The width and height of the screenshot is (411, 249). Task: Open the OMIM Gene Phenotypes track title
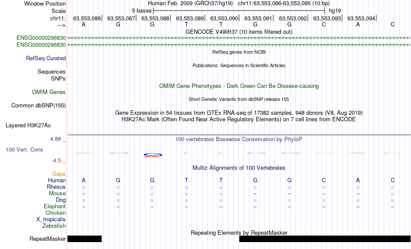(239, 86)
